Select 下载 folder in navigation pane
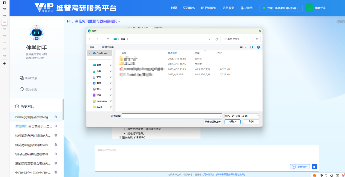The height and width of the screenshot is (177, 345). (99, 71)
